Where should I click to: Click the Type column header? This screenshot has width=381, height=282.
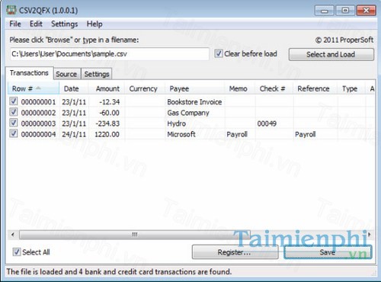(x=351, y=88)
